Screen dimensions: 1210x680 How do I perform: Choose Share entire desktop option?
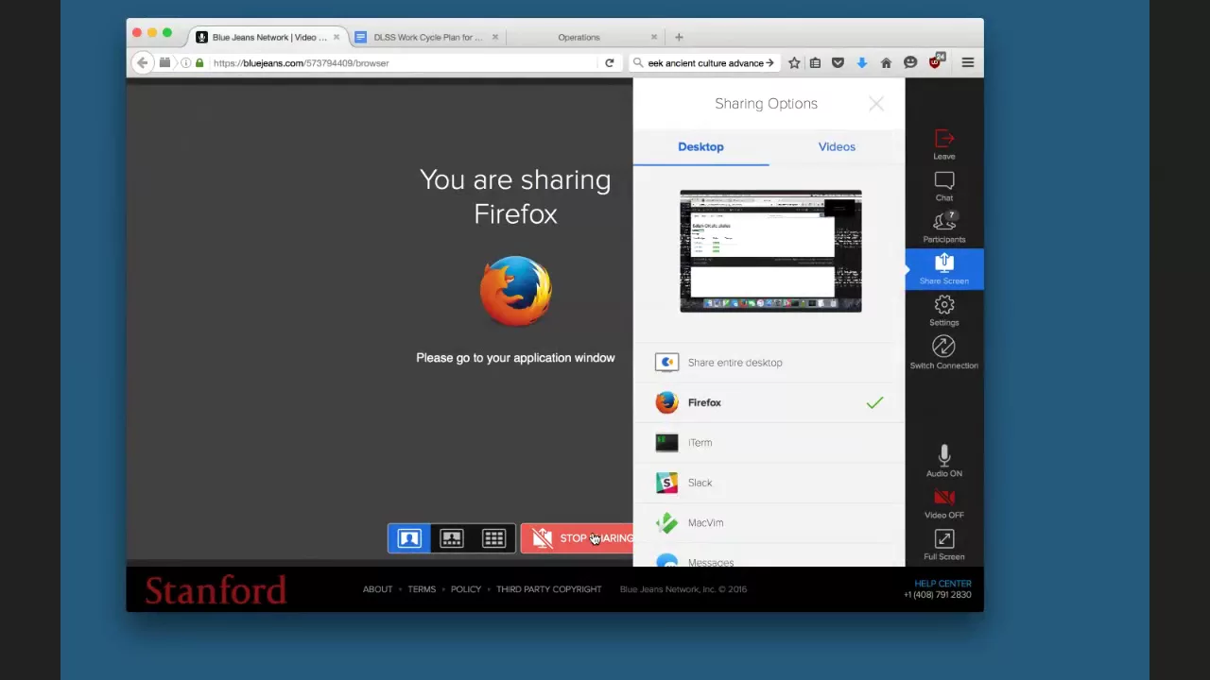point(769,363)
